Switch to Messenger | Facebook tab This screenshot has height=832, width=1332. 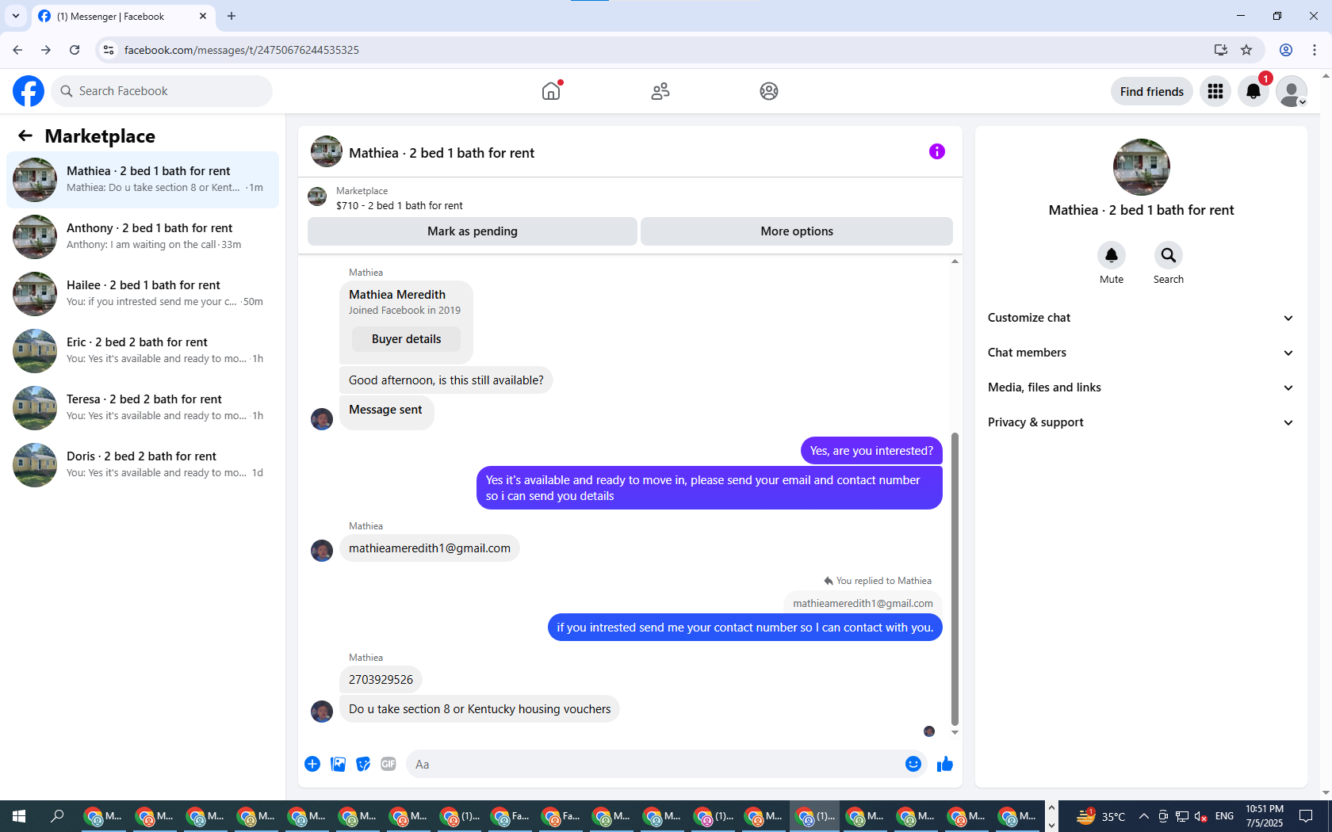[123, 16]
